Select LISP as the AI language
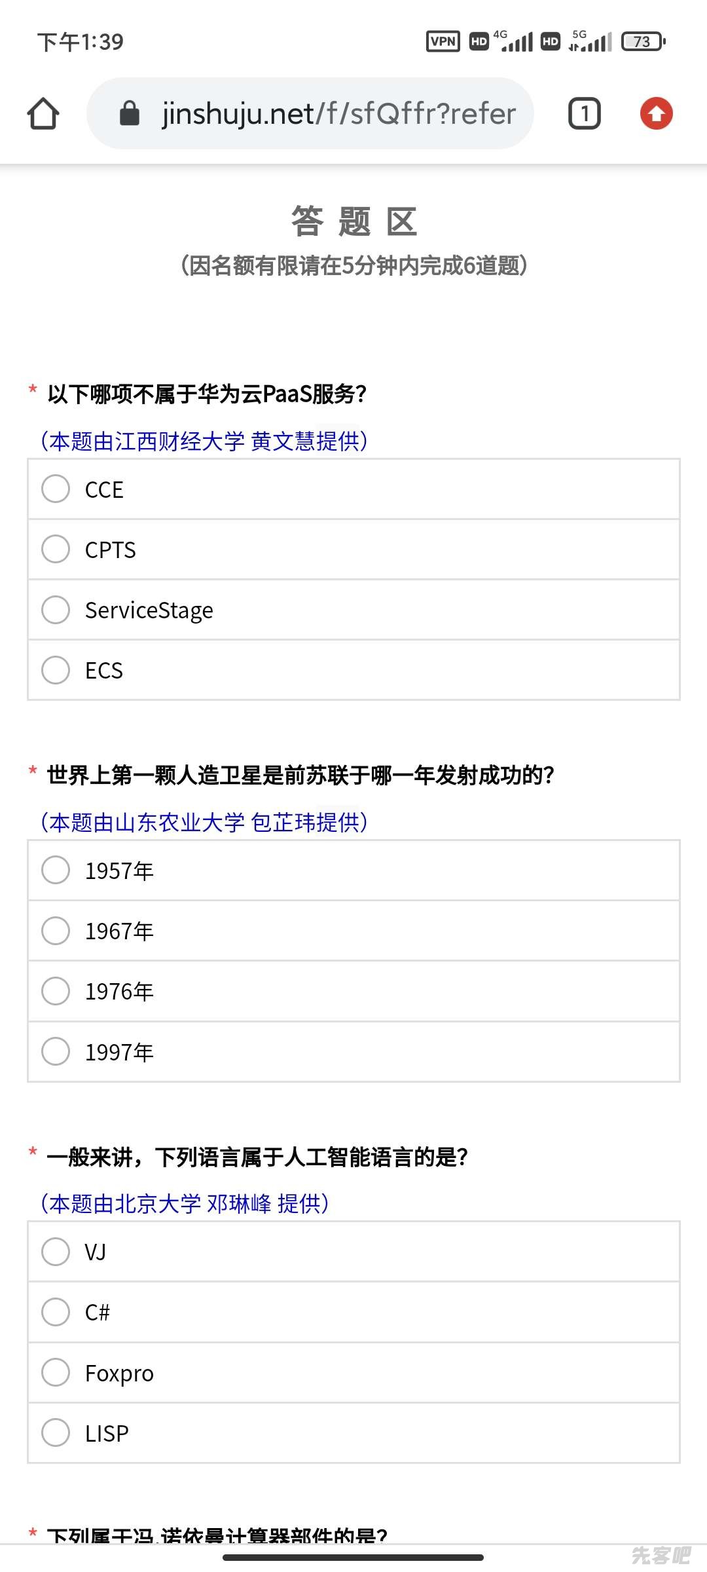This screenshot has height=1572, width=707. pos(56,1432)
